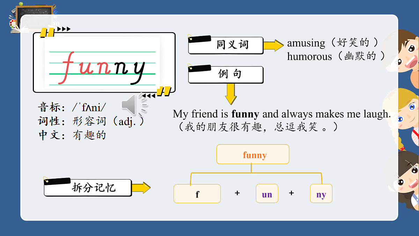Click the 词性 形容词 (adj.) line
The height and width of the screenshot is (236, 419).
[x=91, y=121]
